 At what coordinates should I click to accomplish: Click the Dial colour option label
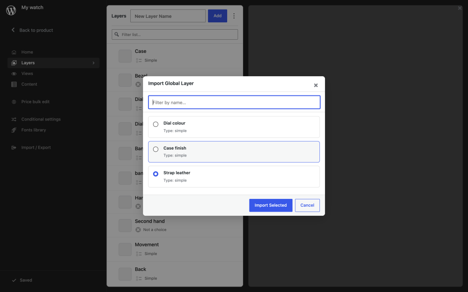[x=174, y=123]
